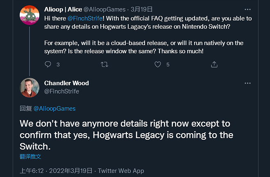Click the @FinchStrife handle below Chandler Wood
Image resolution: width=270 pixels, height=177 pixels.
click(61, 91)
